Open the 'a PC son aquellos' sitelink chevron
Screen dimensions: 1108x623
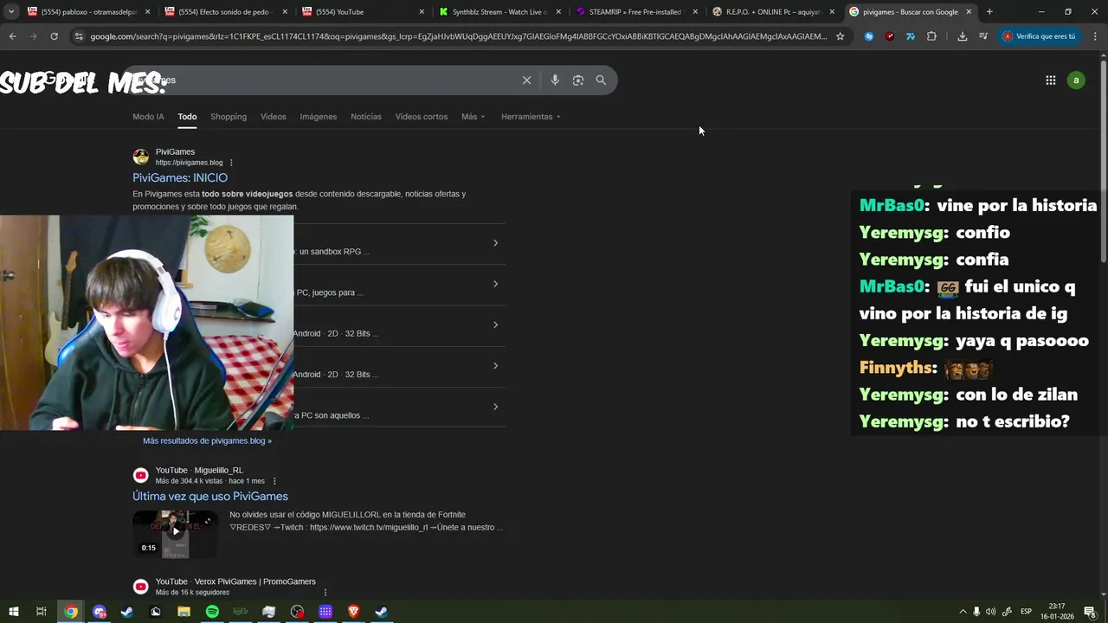495,407
